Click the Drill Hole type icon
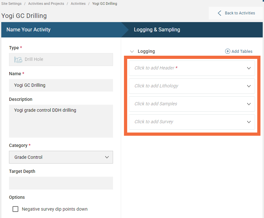The image size is (264, 218). (x=18, y=60)
